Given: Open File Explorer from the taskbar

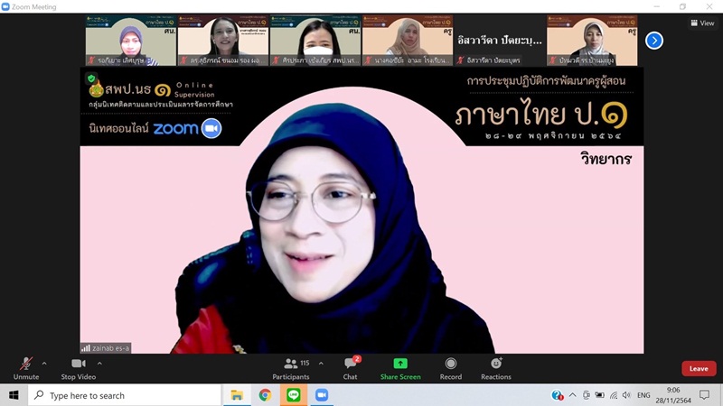Looking at the screenshot, I should (x=237, y=395).
